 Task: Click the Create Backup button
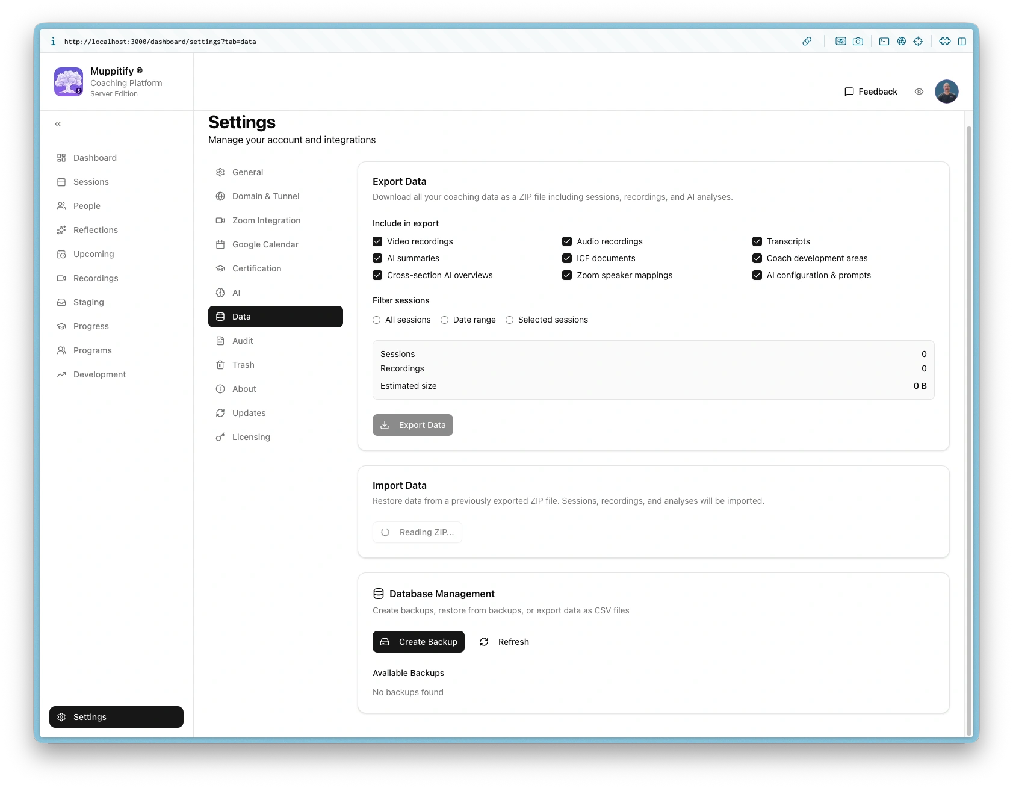418,642
